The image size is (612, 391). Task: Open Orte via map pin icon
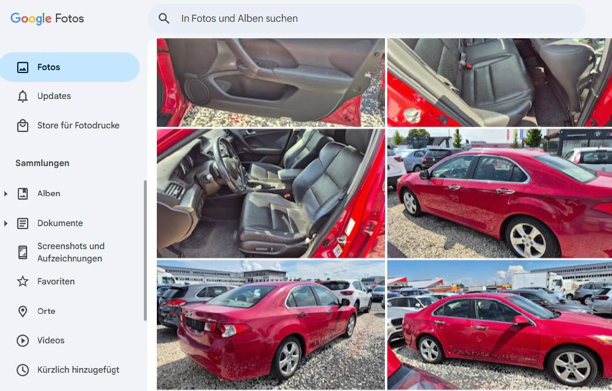pos(22,311)
